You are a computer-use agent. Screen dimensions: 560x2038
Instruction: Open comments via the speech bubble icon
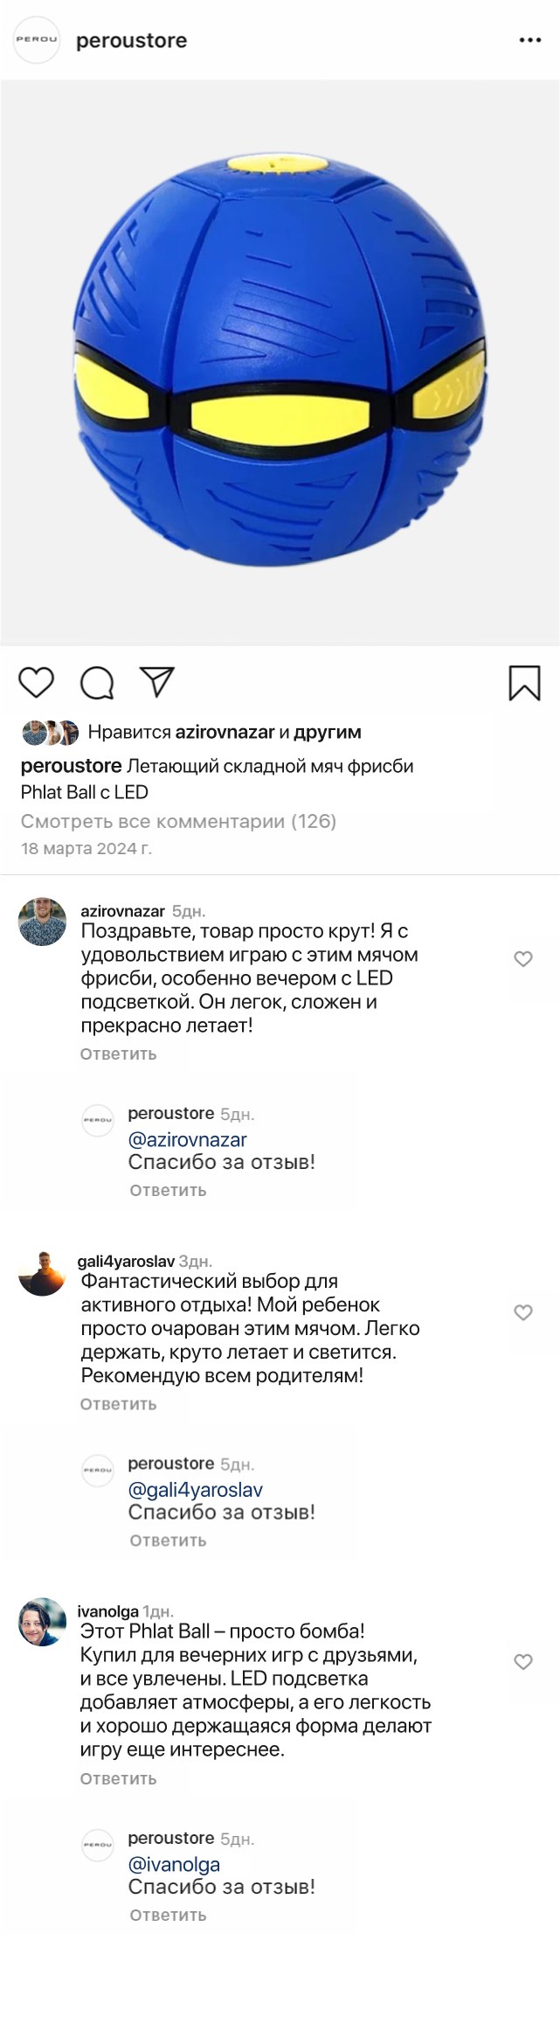97,683
